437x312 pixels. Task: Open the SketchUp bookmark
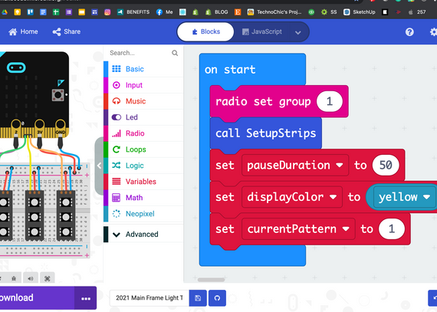[x=360, y=12]
